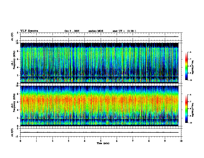The height and width of the screenshot is (158, 204).
Task: Click the "ch.1(V)" axis label of top strip
Action: coord(12,37)
